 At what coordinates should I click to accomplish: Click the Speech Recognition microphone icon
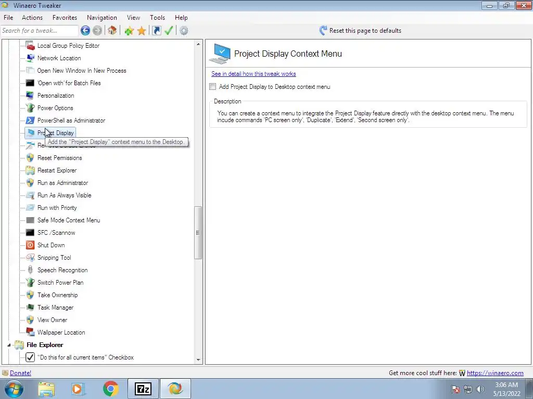point(30,270)
